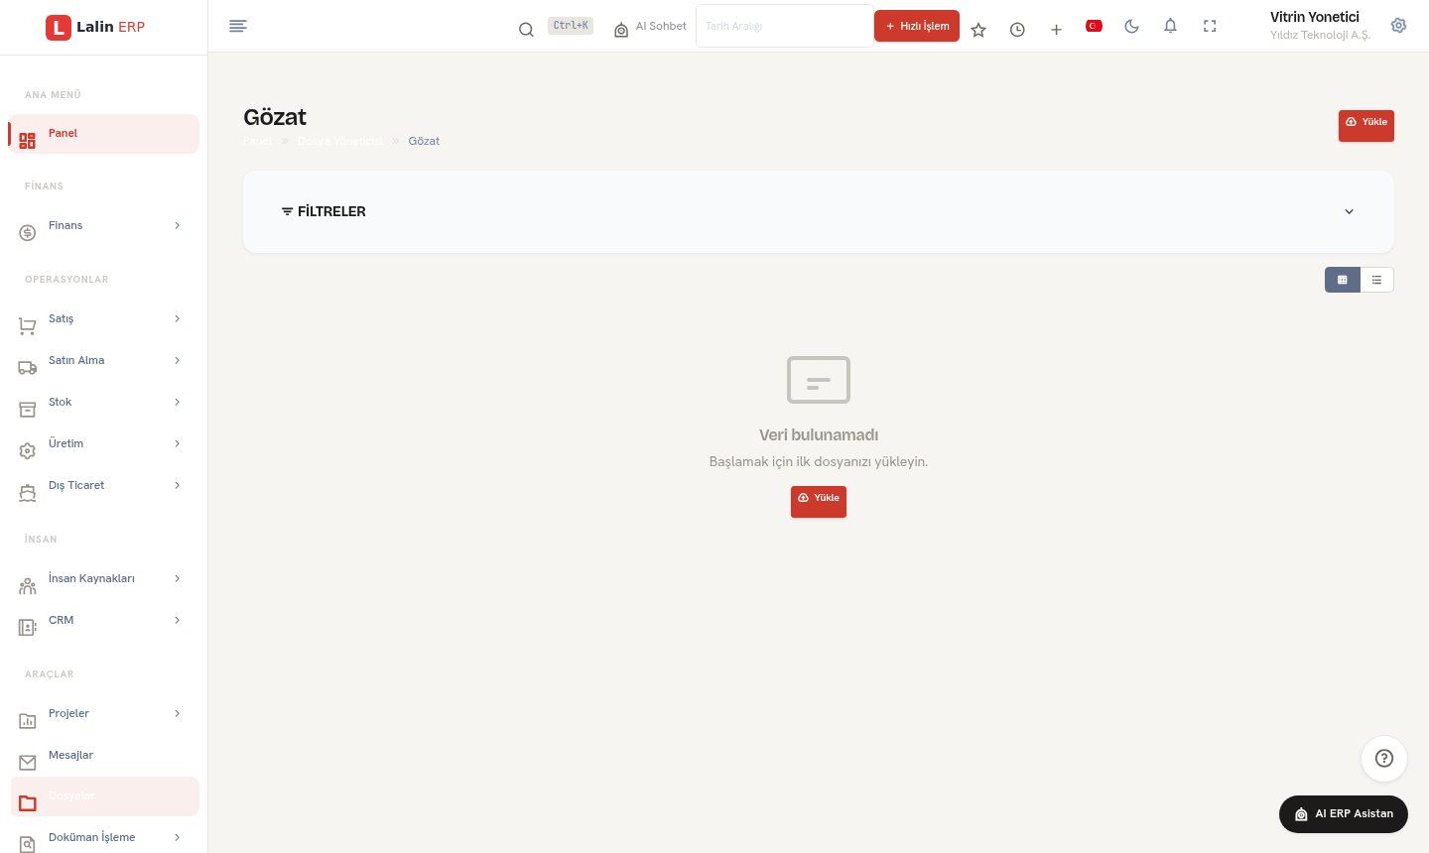Click the Dış Ticaret ship icon
1429x853 pixels.
click(x=28, y=493)
